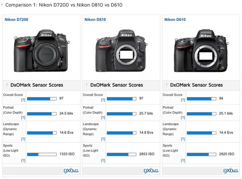Click the D610 Portrait Color Depth bar
Viewport: 242px width, 179px height.
coord(201,114)
